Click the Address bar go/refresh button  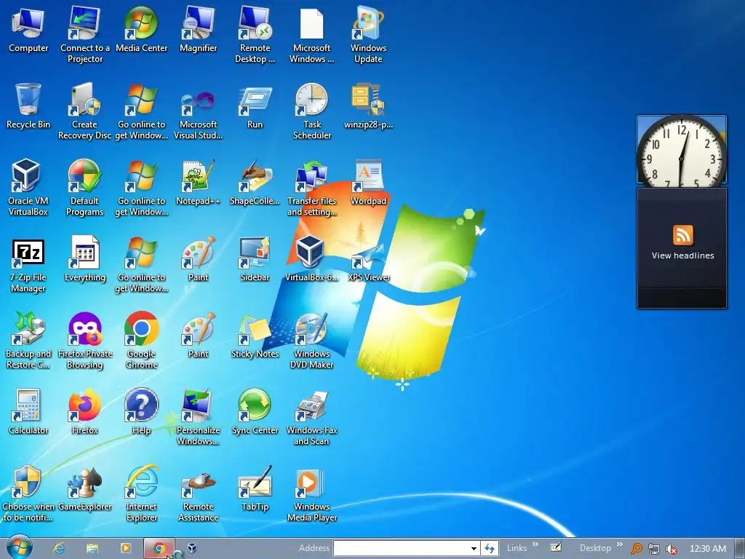tap(490, 549)
